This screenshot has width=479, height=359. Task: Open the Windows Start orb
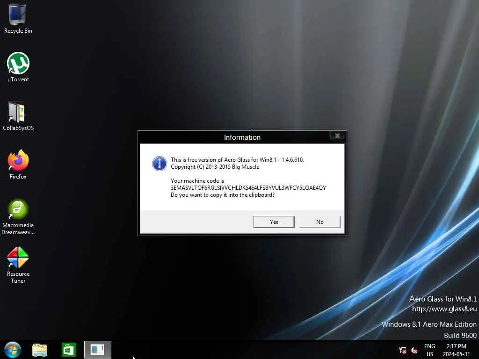(13, 350)
